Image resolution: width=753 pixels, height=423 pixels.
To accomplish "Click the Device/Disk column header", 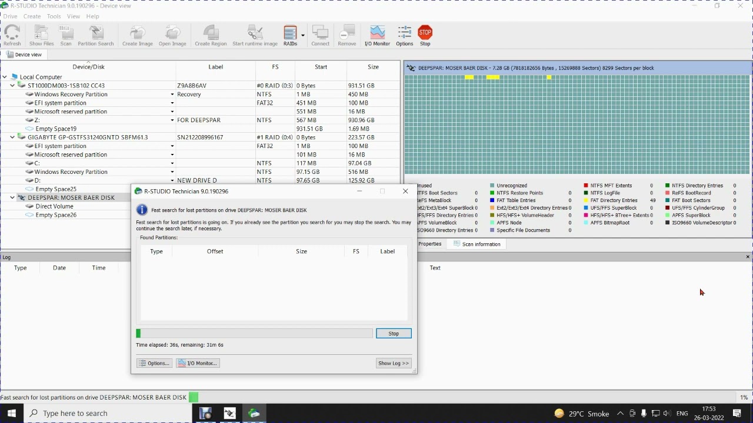I will click(x=88, y=67).
